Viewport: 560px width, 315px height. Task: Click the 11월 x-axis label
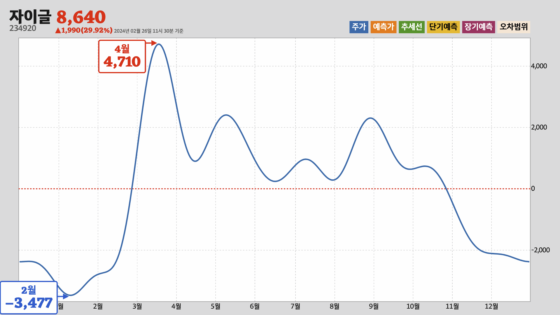pyautogui.click(x=452, y=306)
